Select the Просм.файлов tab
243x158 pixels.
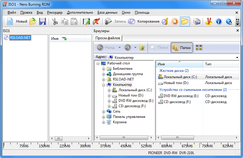tap(108, 38)
